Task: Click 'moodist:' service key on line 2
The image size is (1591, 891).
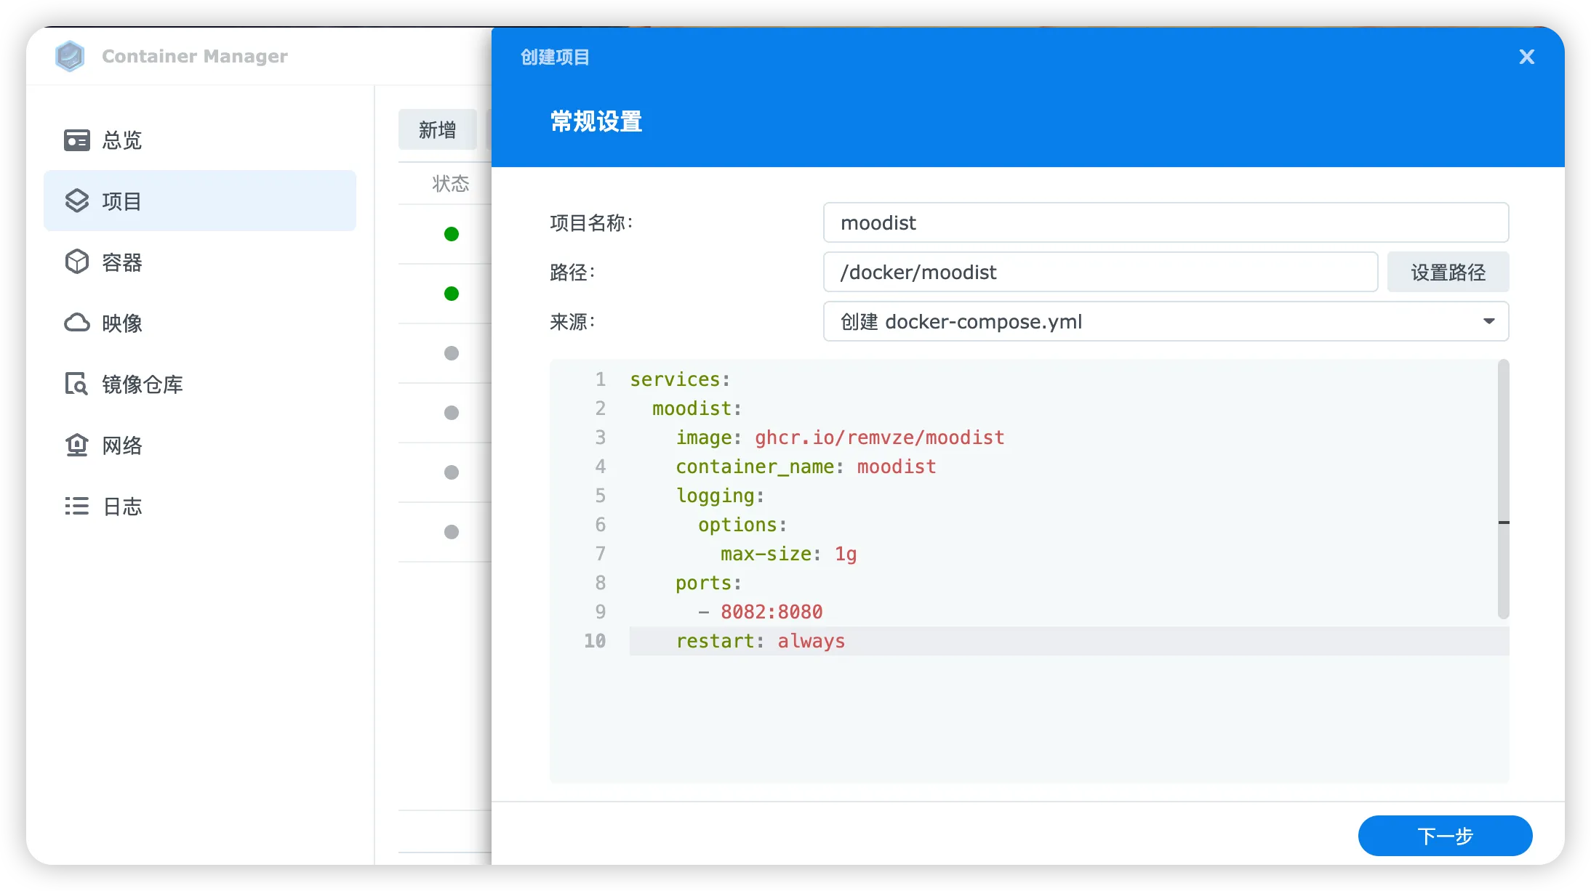Action: (697, 408)
